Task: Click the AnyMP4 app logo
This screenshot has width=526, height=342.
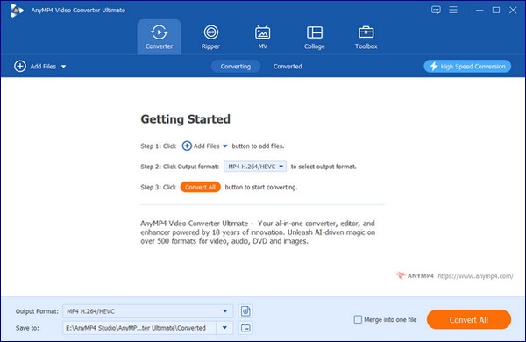Action: tap(17, 11)
